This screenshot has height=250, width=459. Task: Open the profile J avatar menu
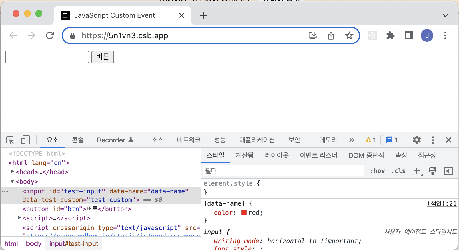point(427,35)
